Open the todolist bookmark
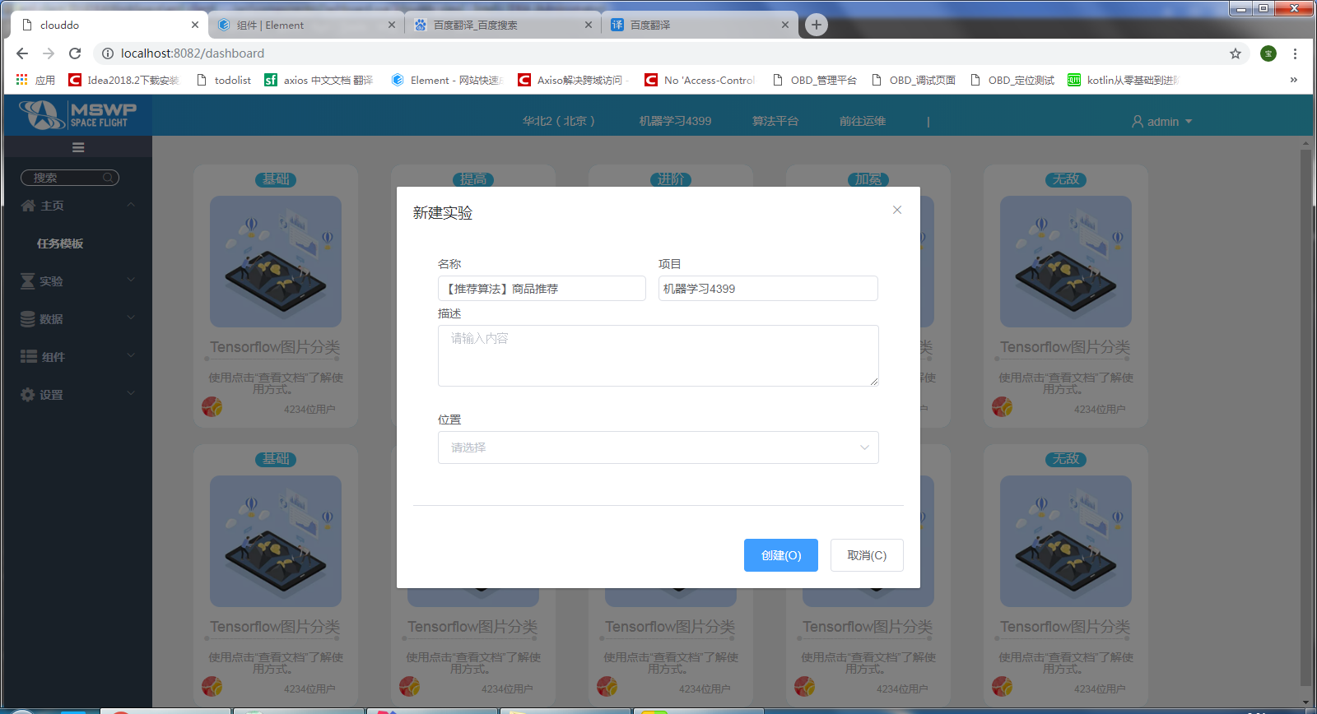Screen dimensions: 1317x714 (224, 80)
